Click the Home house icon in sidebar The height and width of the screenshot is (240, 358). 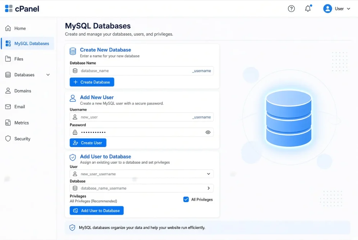[x=8, y=28]
